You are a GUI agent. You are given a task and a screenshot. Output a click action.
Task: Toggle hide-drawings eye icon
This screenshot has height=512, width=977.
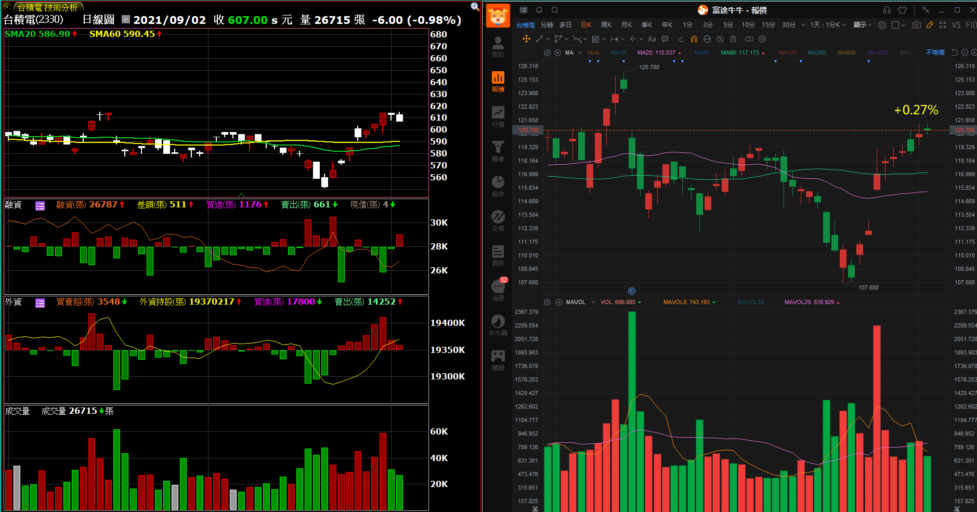[720, 39]
